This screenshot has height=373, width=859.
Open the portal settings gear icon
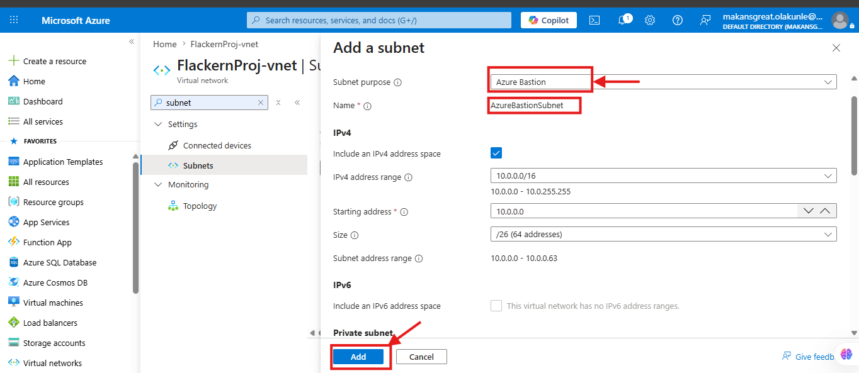[650, 20]
